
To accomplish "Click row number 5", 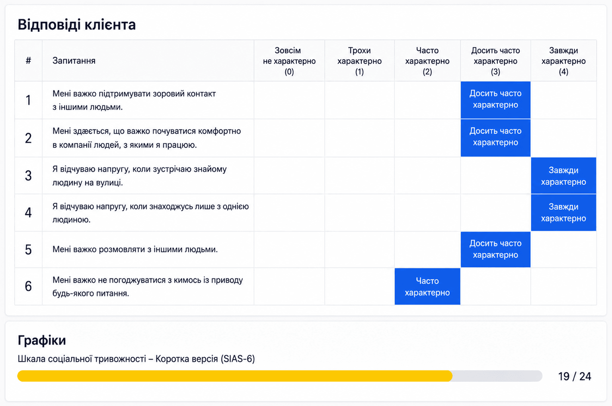I will point(28,249).
